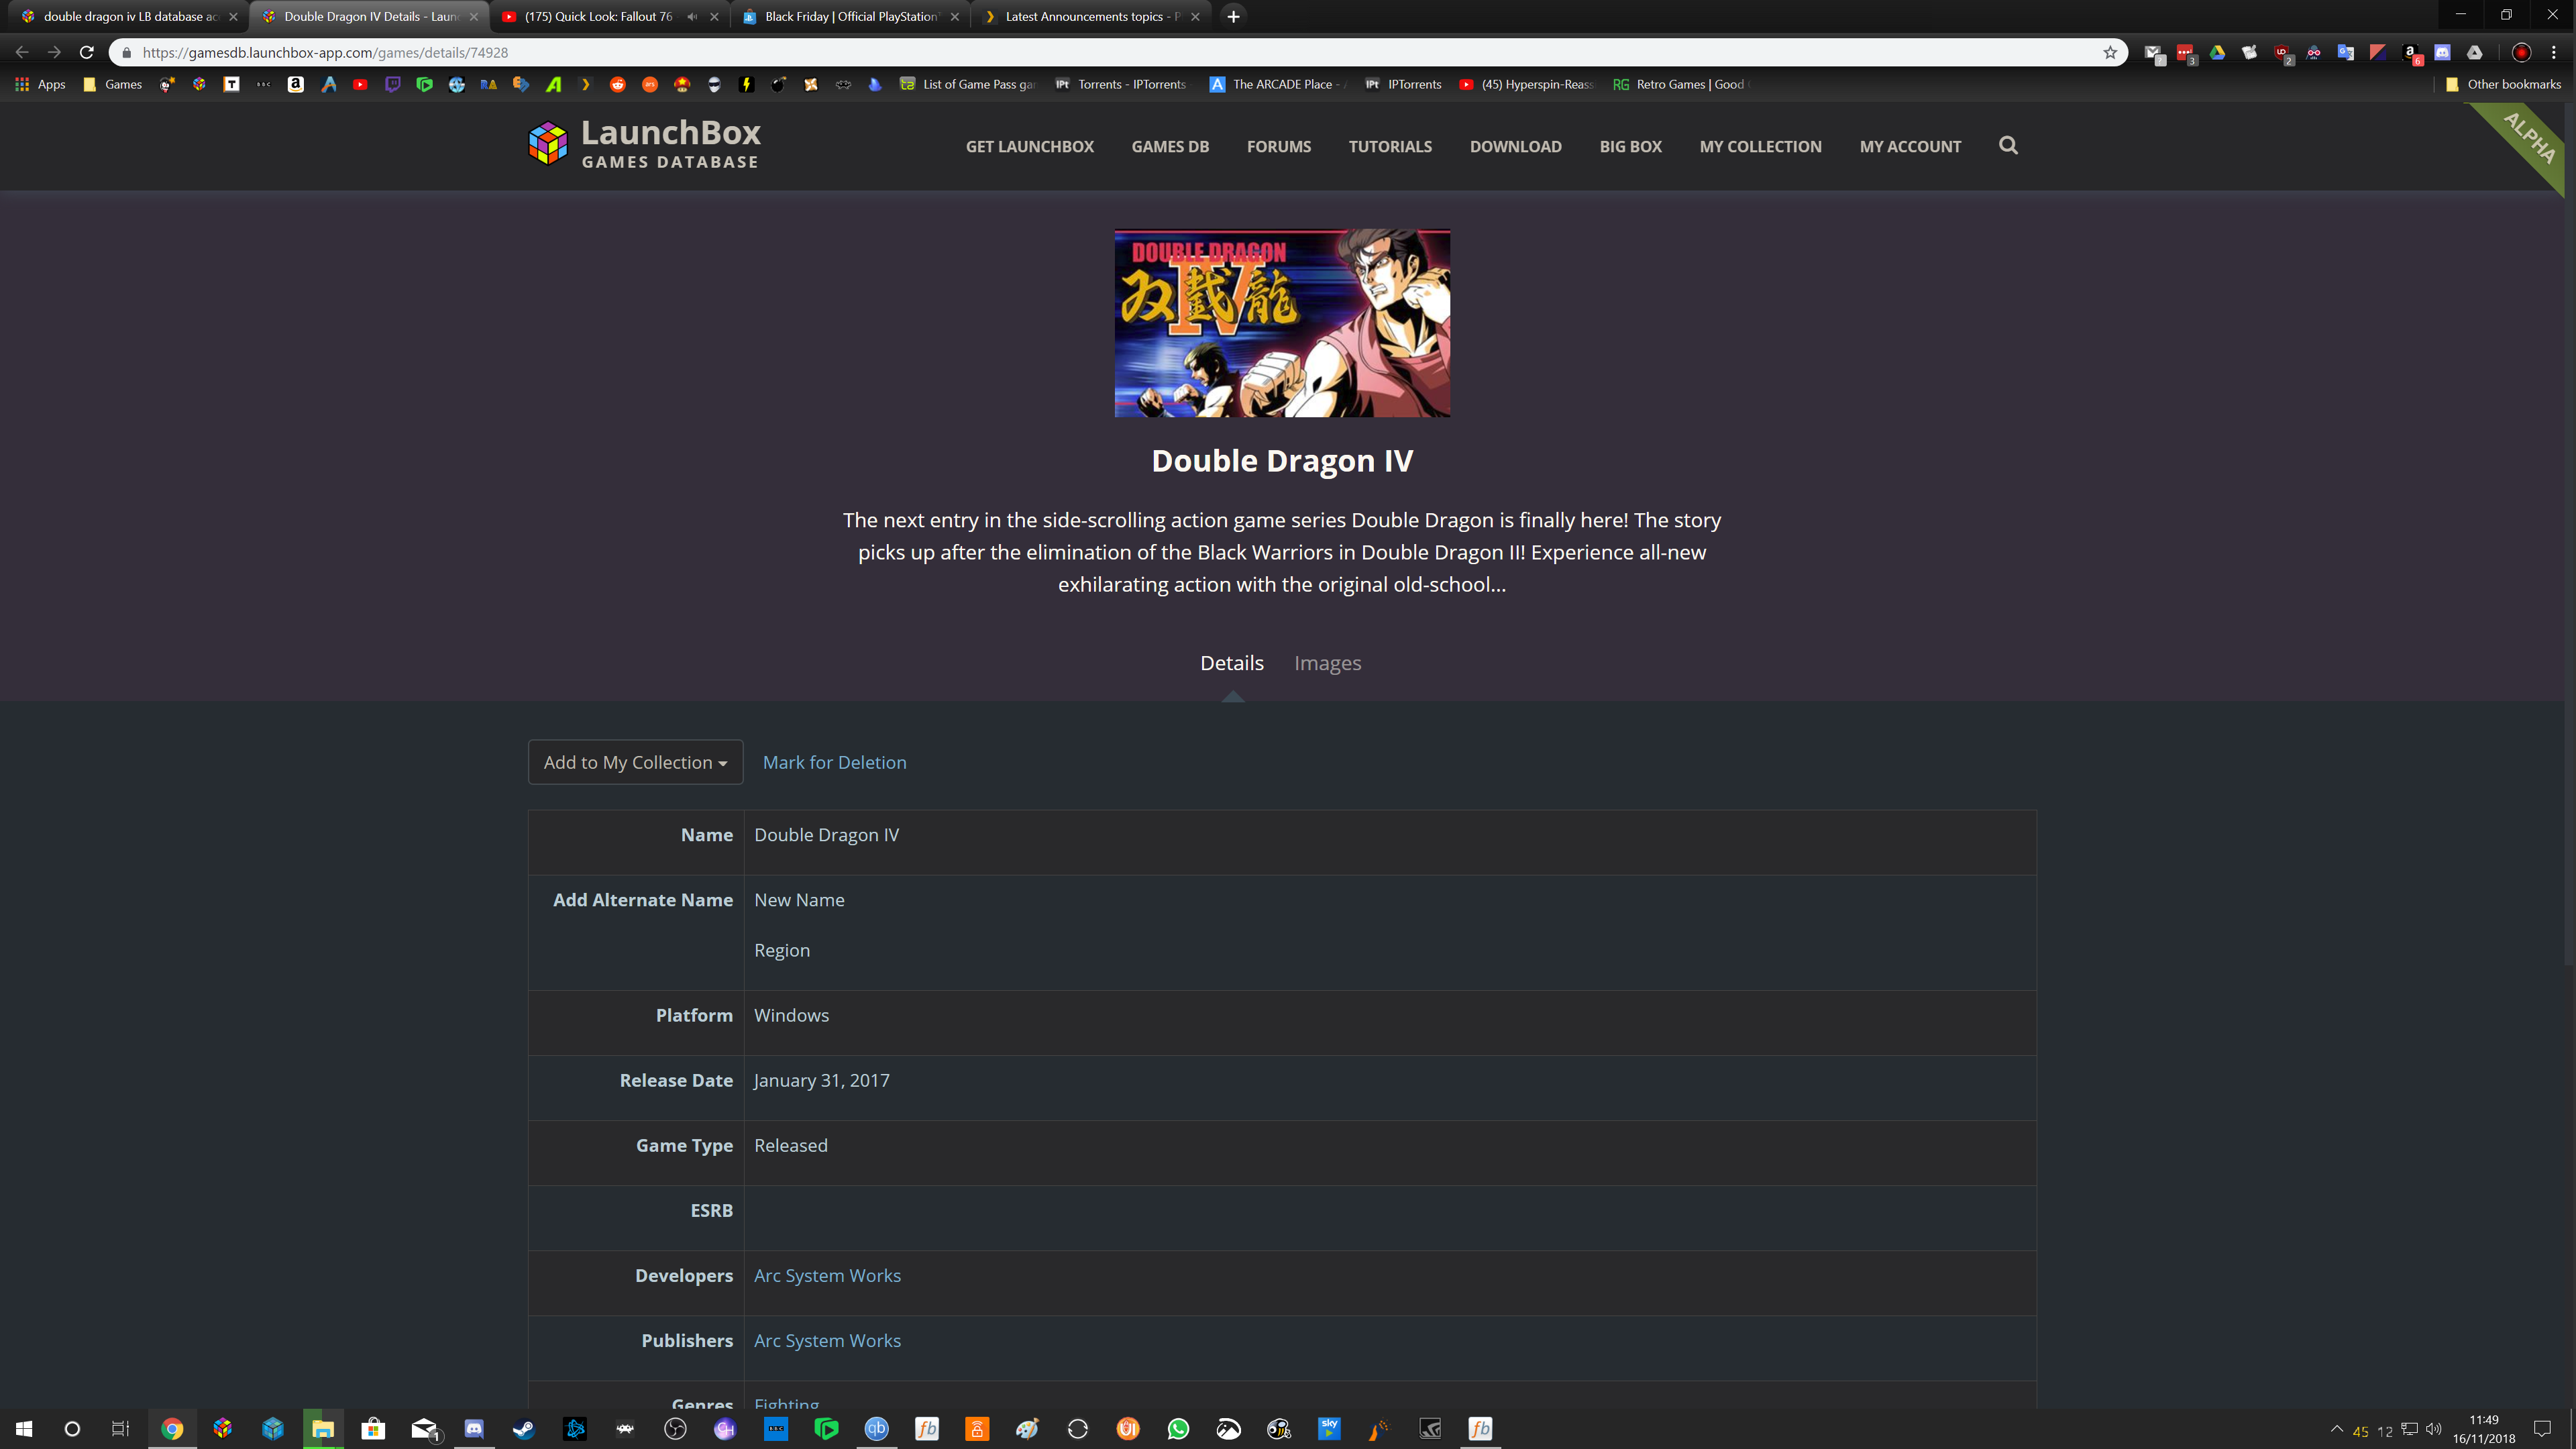Open The ARCADE Place bookmark

(1278, 85)
